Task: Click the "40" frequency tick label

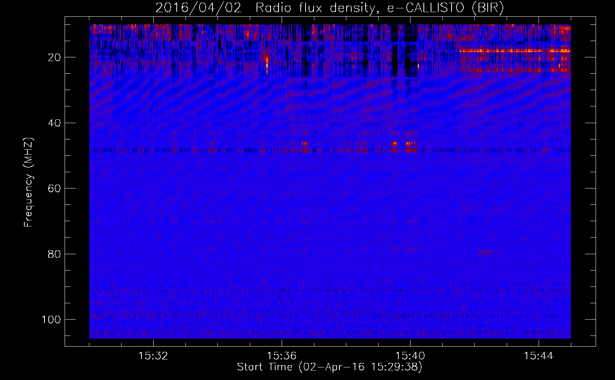Action: tap(54, 123)
